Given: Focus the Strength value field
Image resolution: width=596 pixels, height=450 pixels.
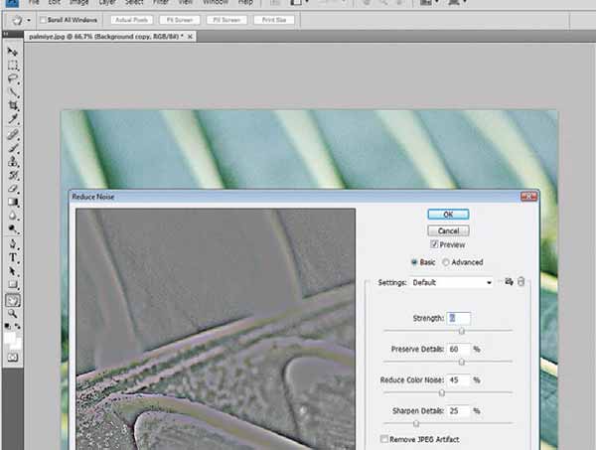Looking at the screenshot, I should pyautogui.click(x=459, y=318).
